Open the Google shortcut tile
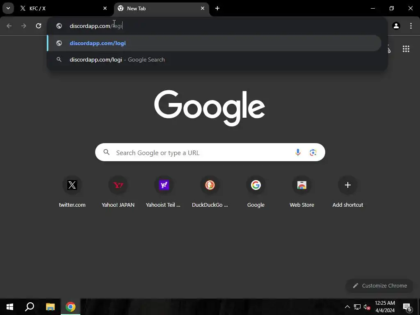The width and height of the screenshot is (420, 315). (256, 192)
